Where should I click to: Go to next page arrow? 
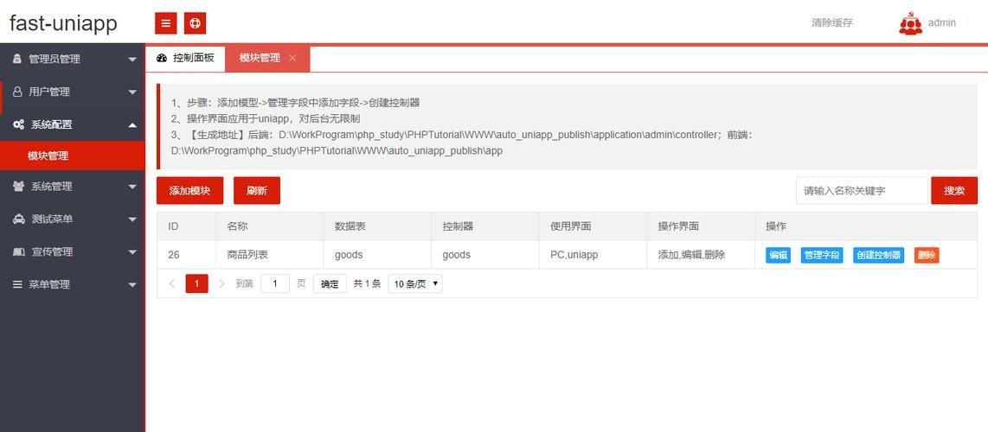pos(221,283)
